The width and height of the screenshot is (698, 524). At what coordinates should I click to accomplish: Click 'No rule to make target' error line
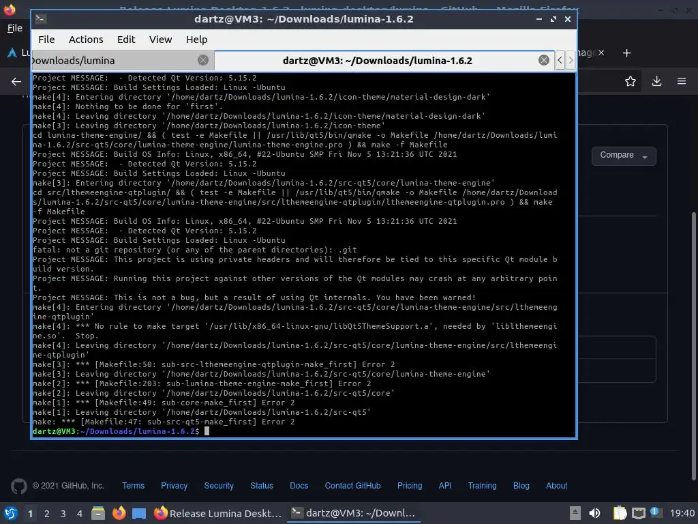tap(294, 331)
